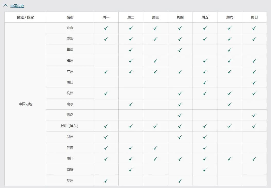Click the 北京 city cell
The height and width of the screenshot is (188, 271).
coord(70,28)
